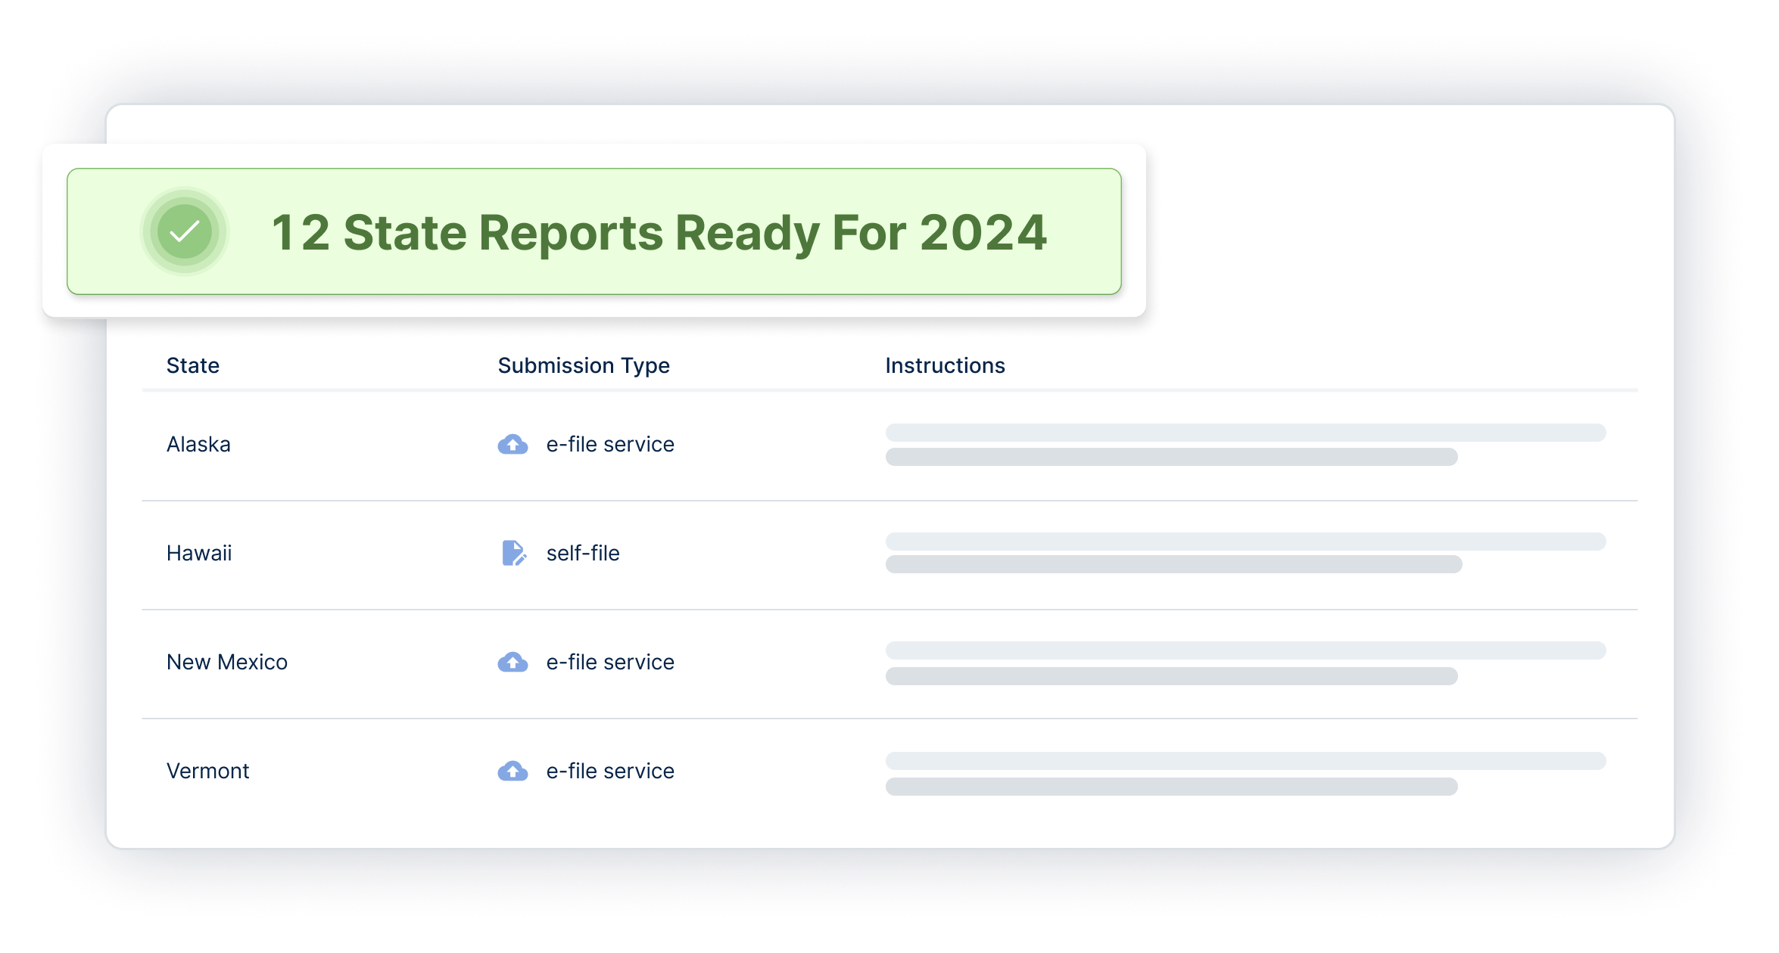1779x953 pixels.
Task: Click the 12 State Reports Ready banner text
Action: tap(659, 232)
